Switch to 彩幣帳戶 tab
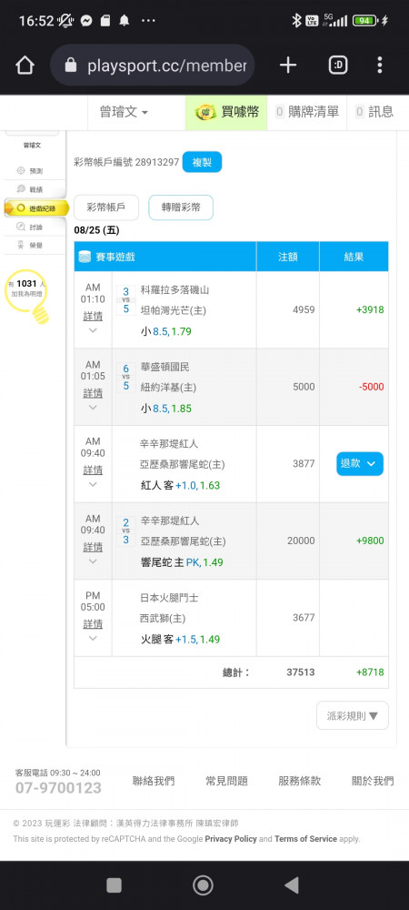Screen dimensions: 409x910 [x=106, y=207]
